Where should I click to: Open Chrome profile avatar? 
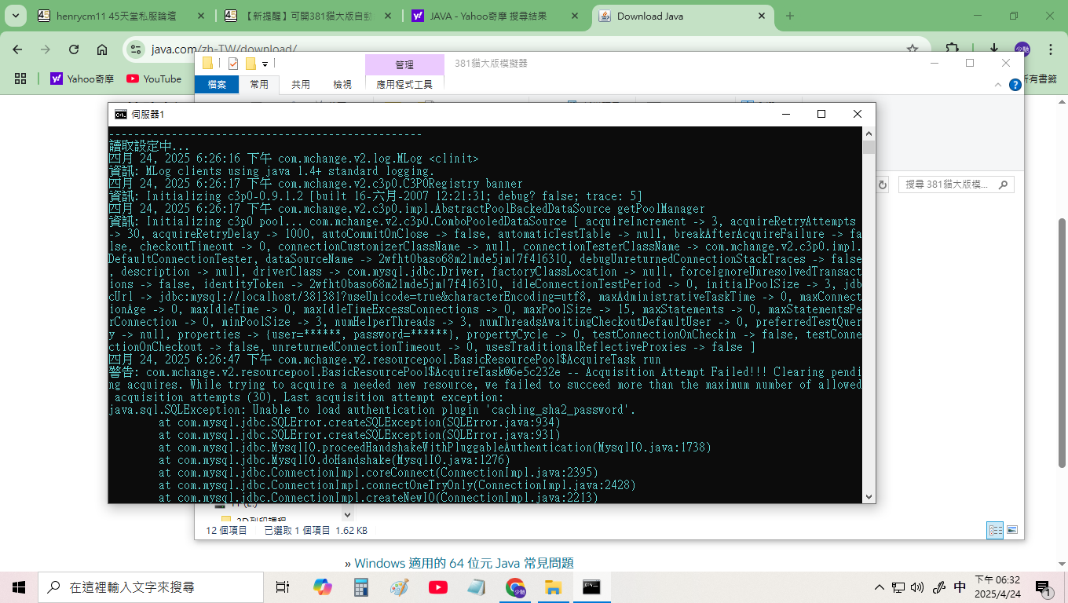coord(1022,49)
